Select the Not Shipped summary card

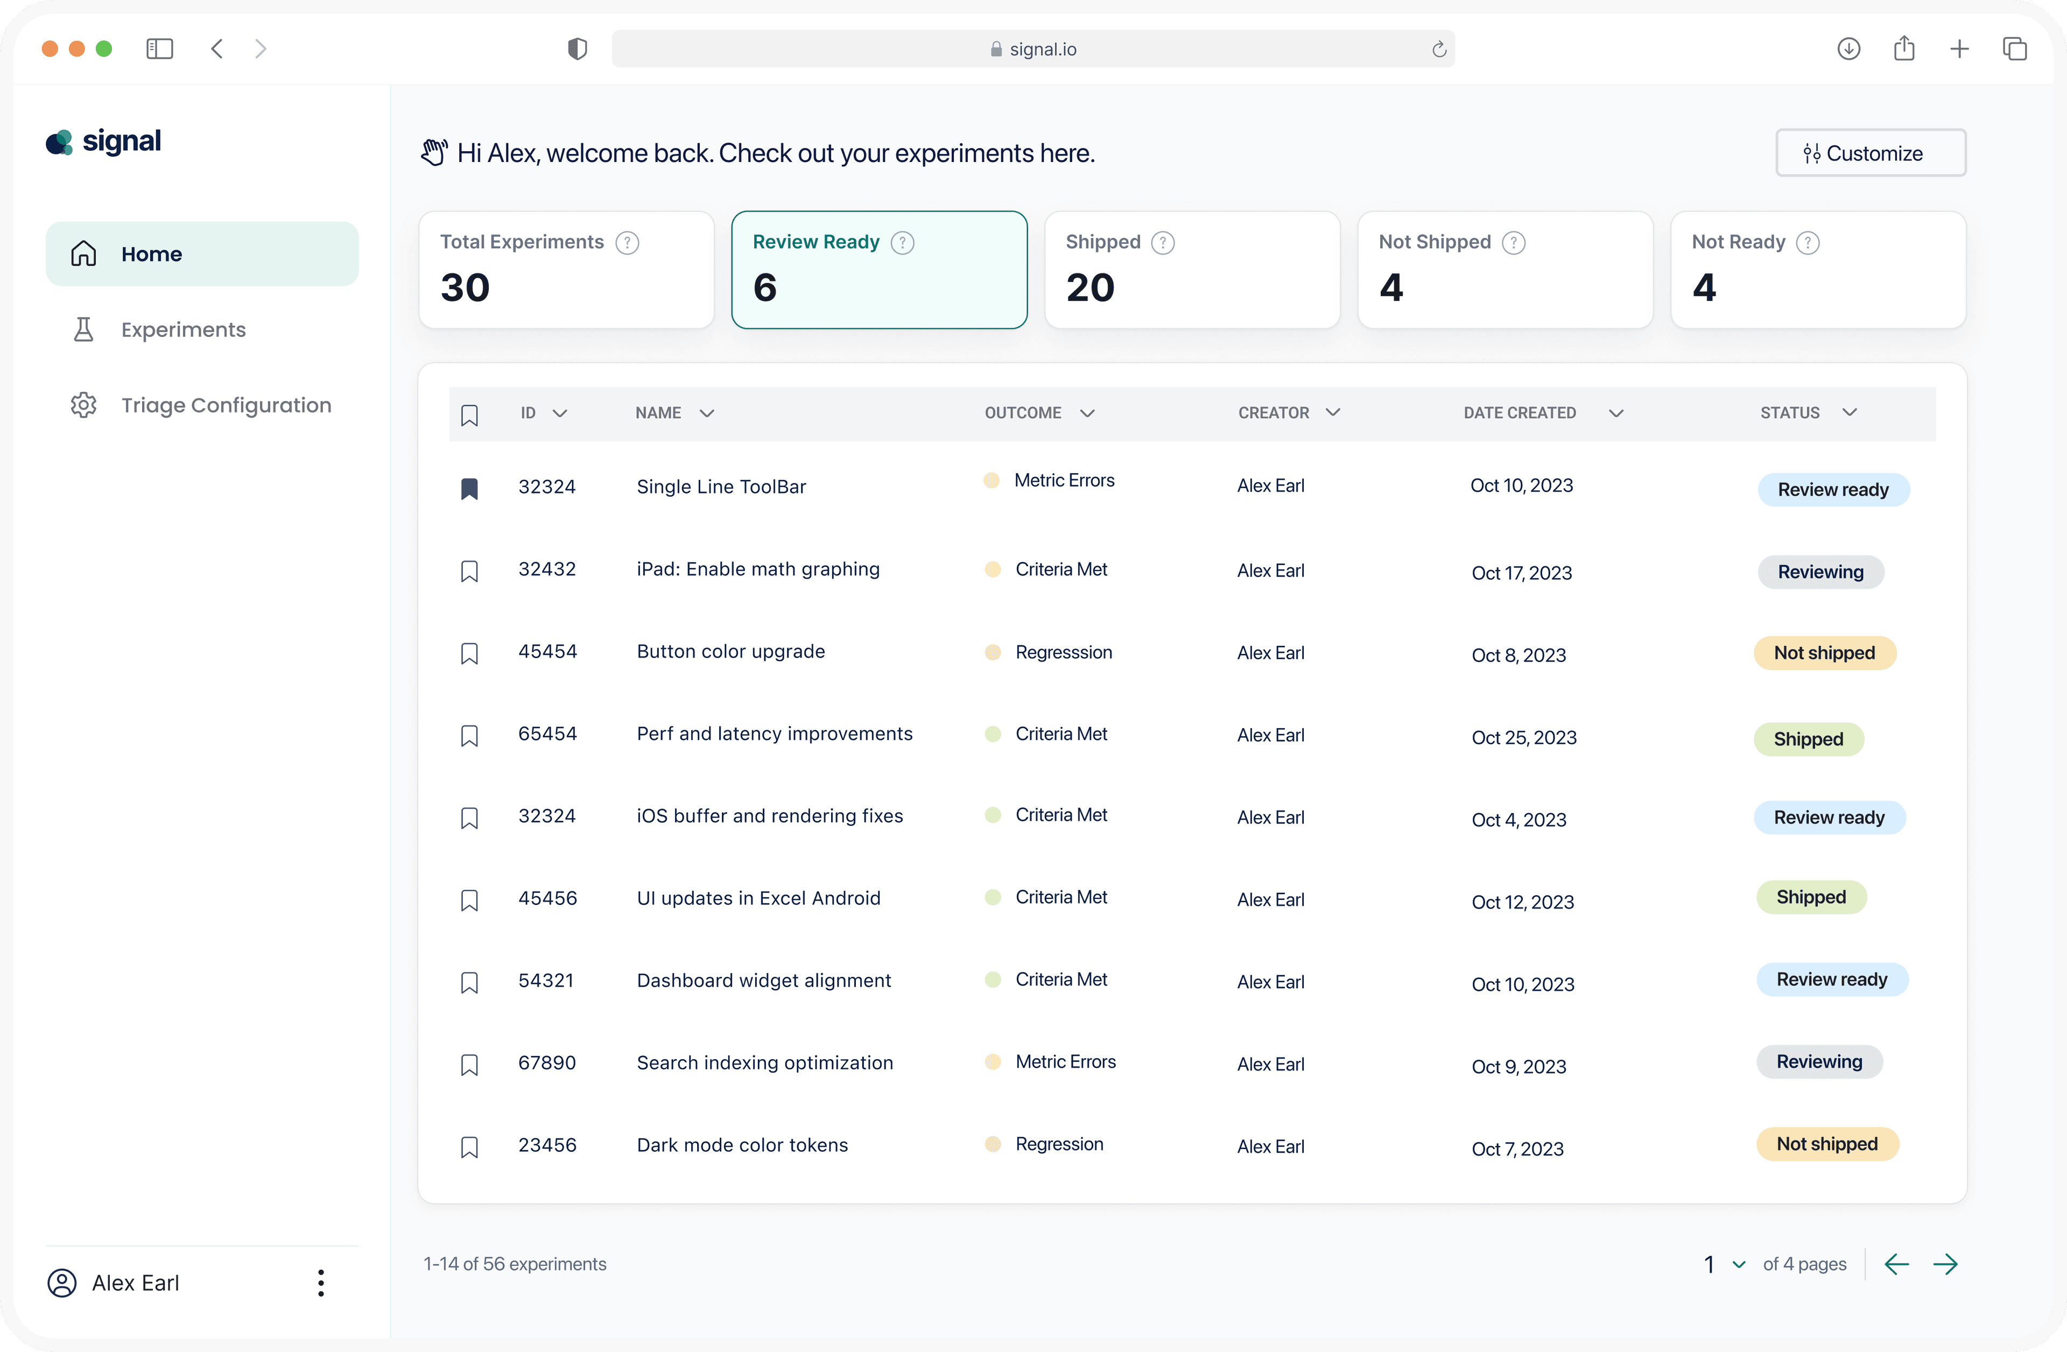(1505, 270)
